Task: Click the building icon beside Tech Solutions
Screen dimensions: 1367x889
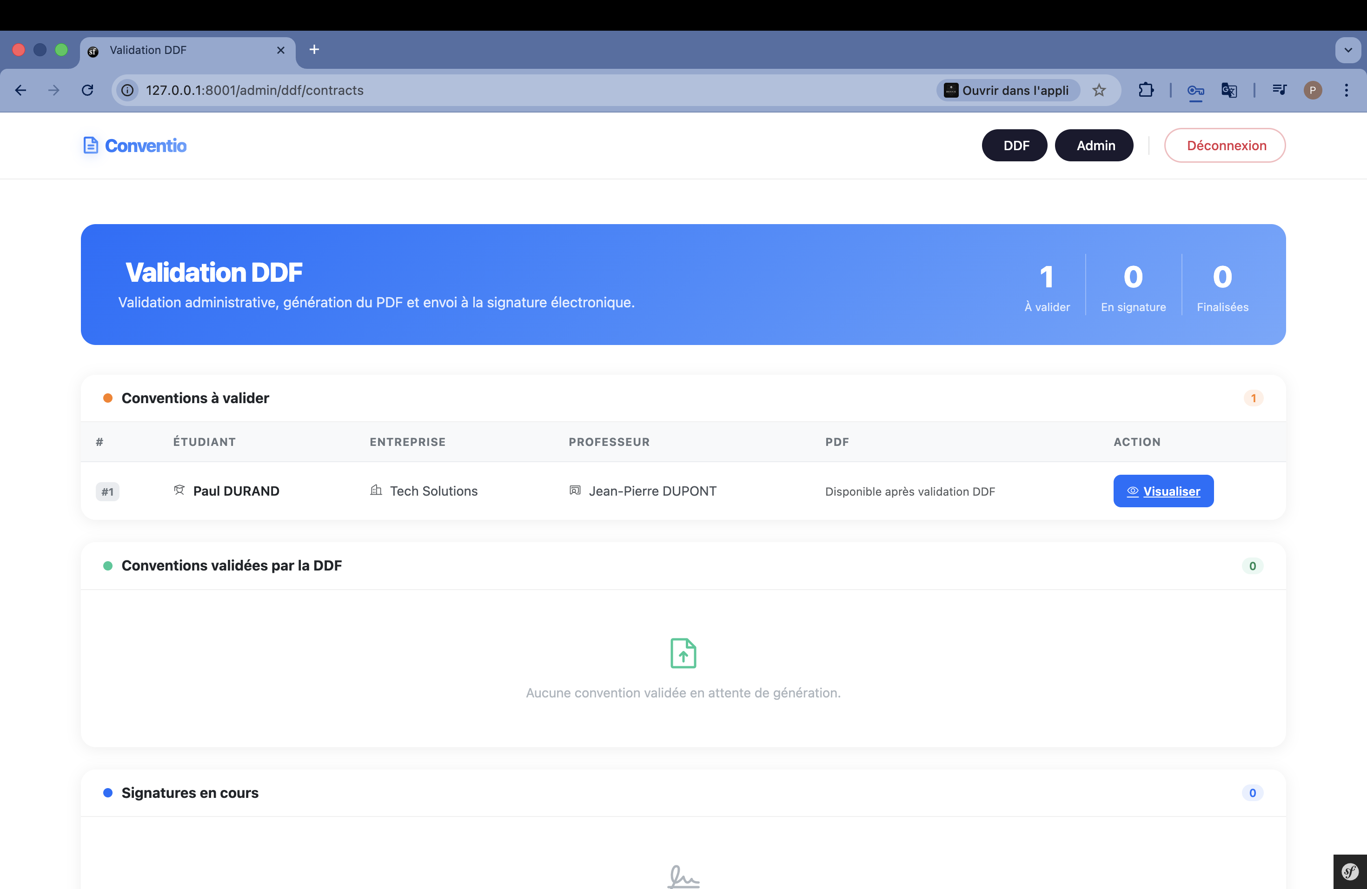Action: coord(376,491)
